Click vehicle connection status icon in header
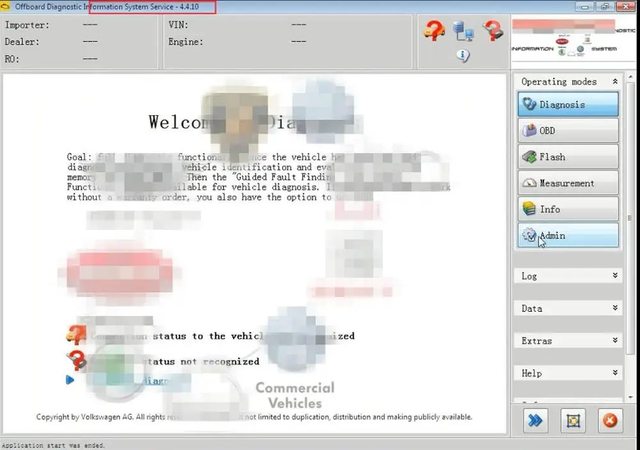This screenshot has width=640, height=450. [x=434, y=31]
